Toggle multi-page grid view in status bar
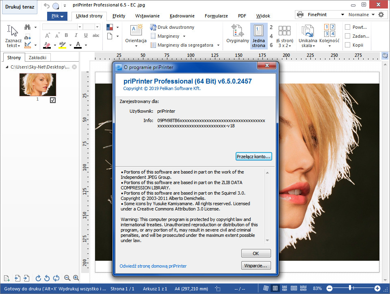The height and width of the screenshot is (294, 390). pyautogui.click(x=303, y=288)
